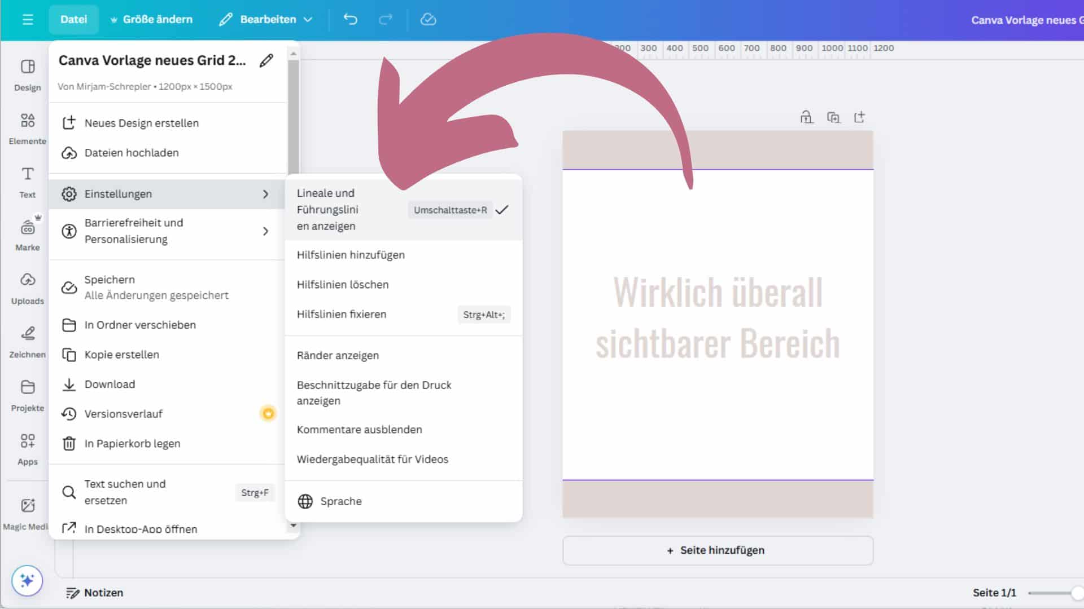
Task: Click Neues Design erstellen button
Action: pos(142,123)
